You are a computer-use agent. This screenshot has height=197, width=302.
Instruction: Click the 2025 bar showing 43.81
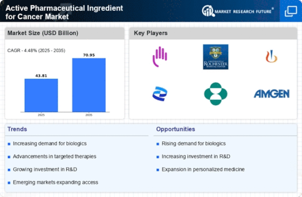[41, 95]
